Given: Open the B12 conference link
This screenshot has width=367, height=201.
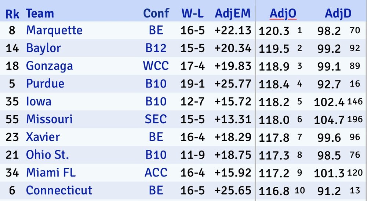Looking at the screenshot, I should 156,48.
